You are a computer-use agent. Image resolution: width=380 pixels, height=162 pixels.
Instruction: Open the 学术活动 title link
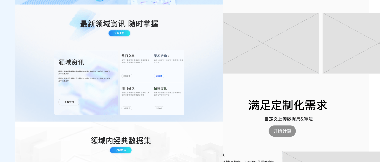click(x=160, y=56)
